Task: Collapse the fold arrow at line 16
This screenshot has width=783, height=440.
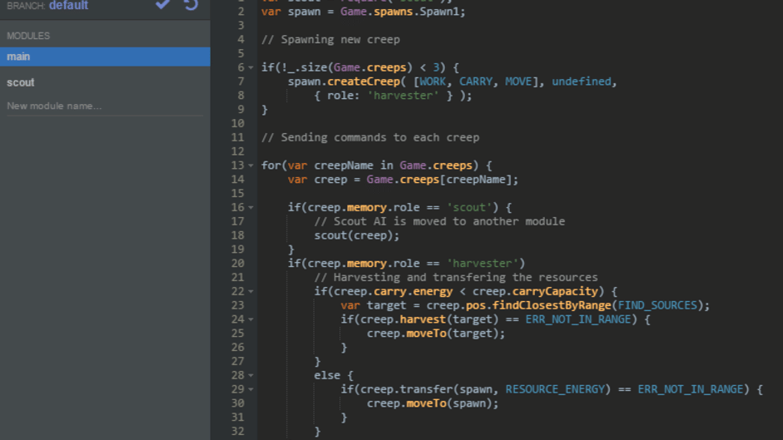Action: [x=251, y=207]
